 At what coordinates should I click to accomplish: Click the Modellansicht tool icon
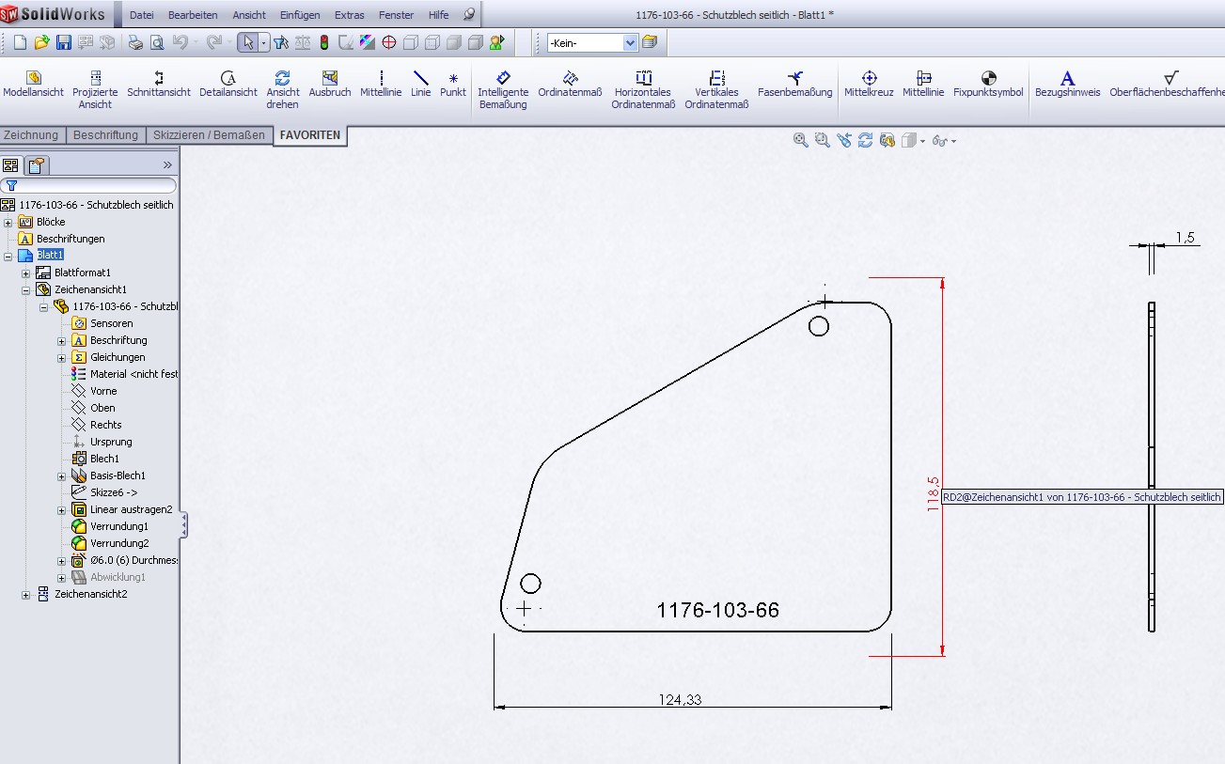click(x=34, y=78)
